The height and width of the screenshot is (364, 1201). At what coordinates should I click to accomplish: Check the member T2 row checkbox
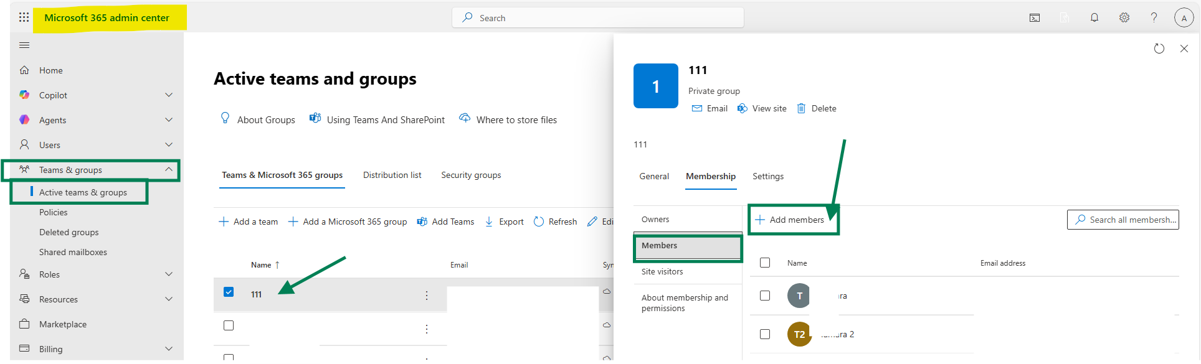(765, 334)
